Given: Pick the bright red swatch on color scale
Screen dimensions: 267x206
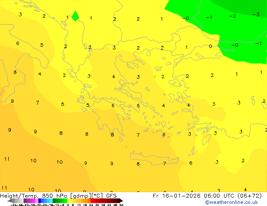Looking at the screenshot, I should click(x=92, y=201).
